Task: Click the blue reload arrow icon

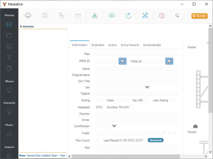Action: tap(128, 16)
